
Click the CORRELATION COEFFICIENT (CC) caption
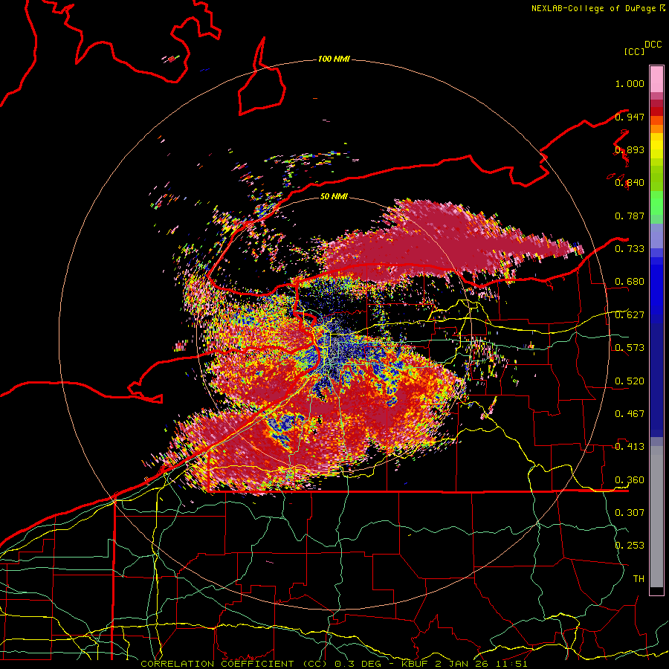[x=234, y=664]
